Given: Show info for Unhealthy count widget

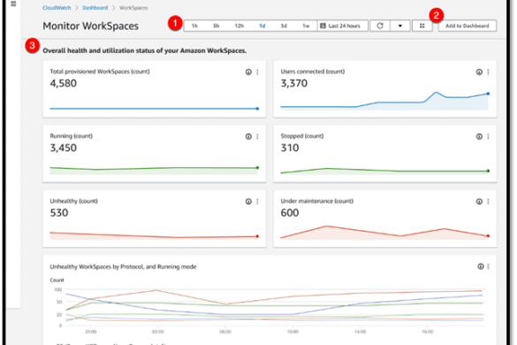Looking at the screenshot, I should (x=248, y=202).
